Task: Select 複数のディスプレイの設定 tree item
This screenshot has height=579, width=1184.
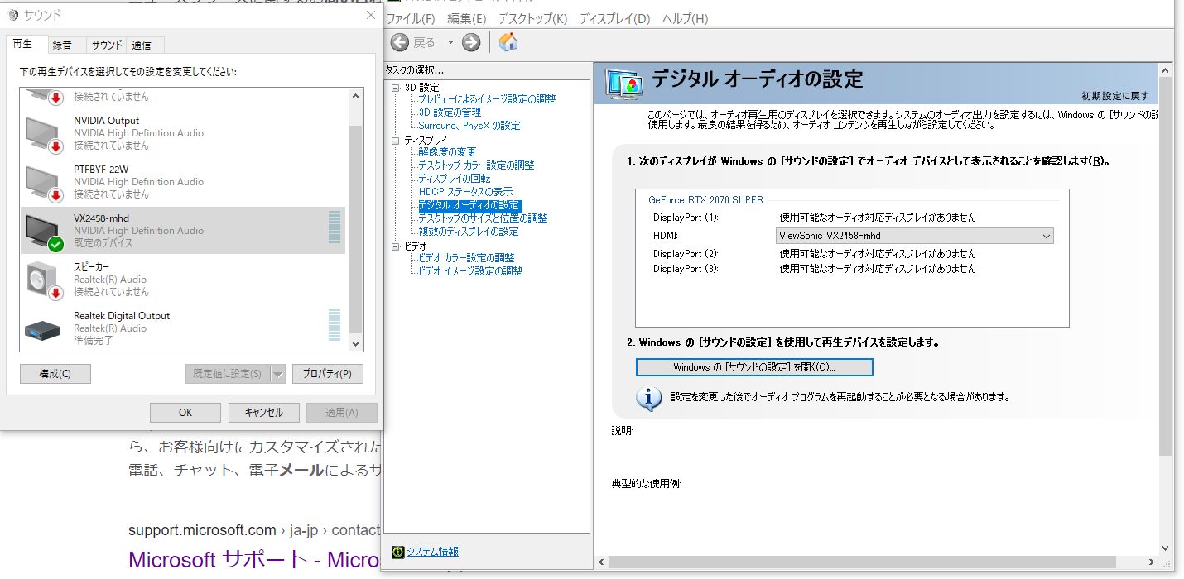Action: pyautogui.click(x=469, y=232)
